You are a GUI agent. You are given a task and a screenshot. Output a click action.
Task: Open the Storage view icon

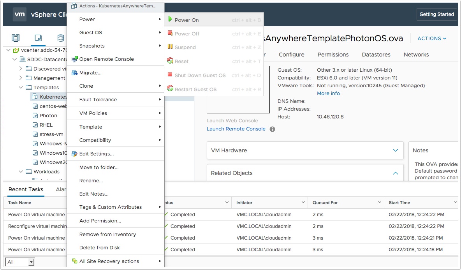coord(61,38)
